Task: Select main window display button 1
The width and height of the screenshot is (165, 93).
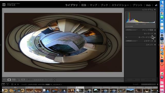Action: coord(3,84)
